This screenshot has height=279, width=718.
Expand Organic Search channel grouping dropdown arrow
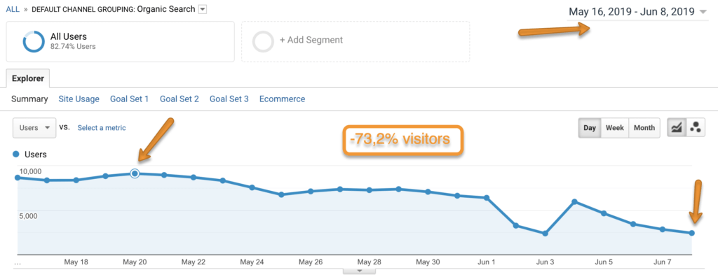[203, 9]
